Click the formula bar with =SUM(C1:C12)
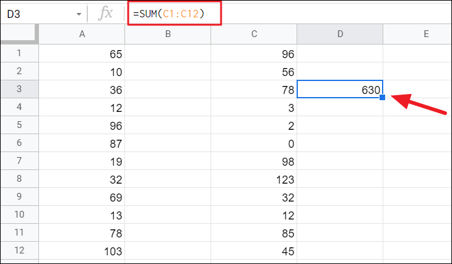This screenshot has width=452, height=264. click(279, 13)
